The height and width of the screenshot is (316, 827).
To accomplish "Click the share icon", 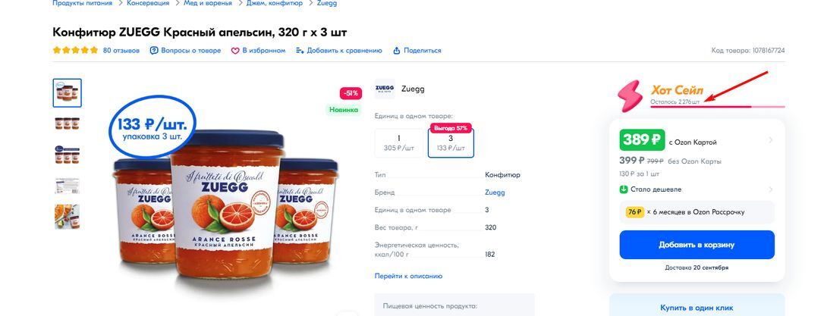I will pyautogui.click(x=396, y=51).
